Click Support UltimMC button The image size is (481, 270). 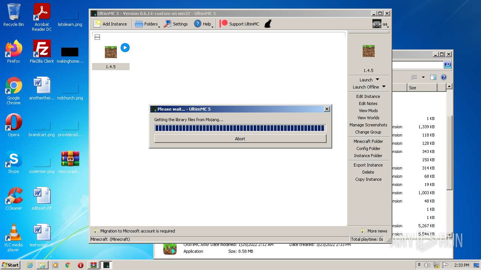coord(240,24)
